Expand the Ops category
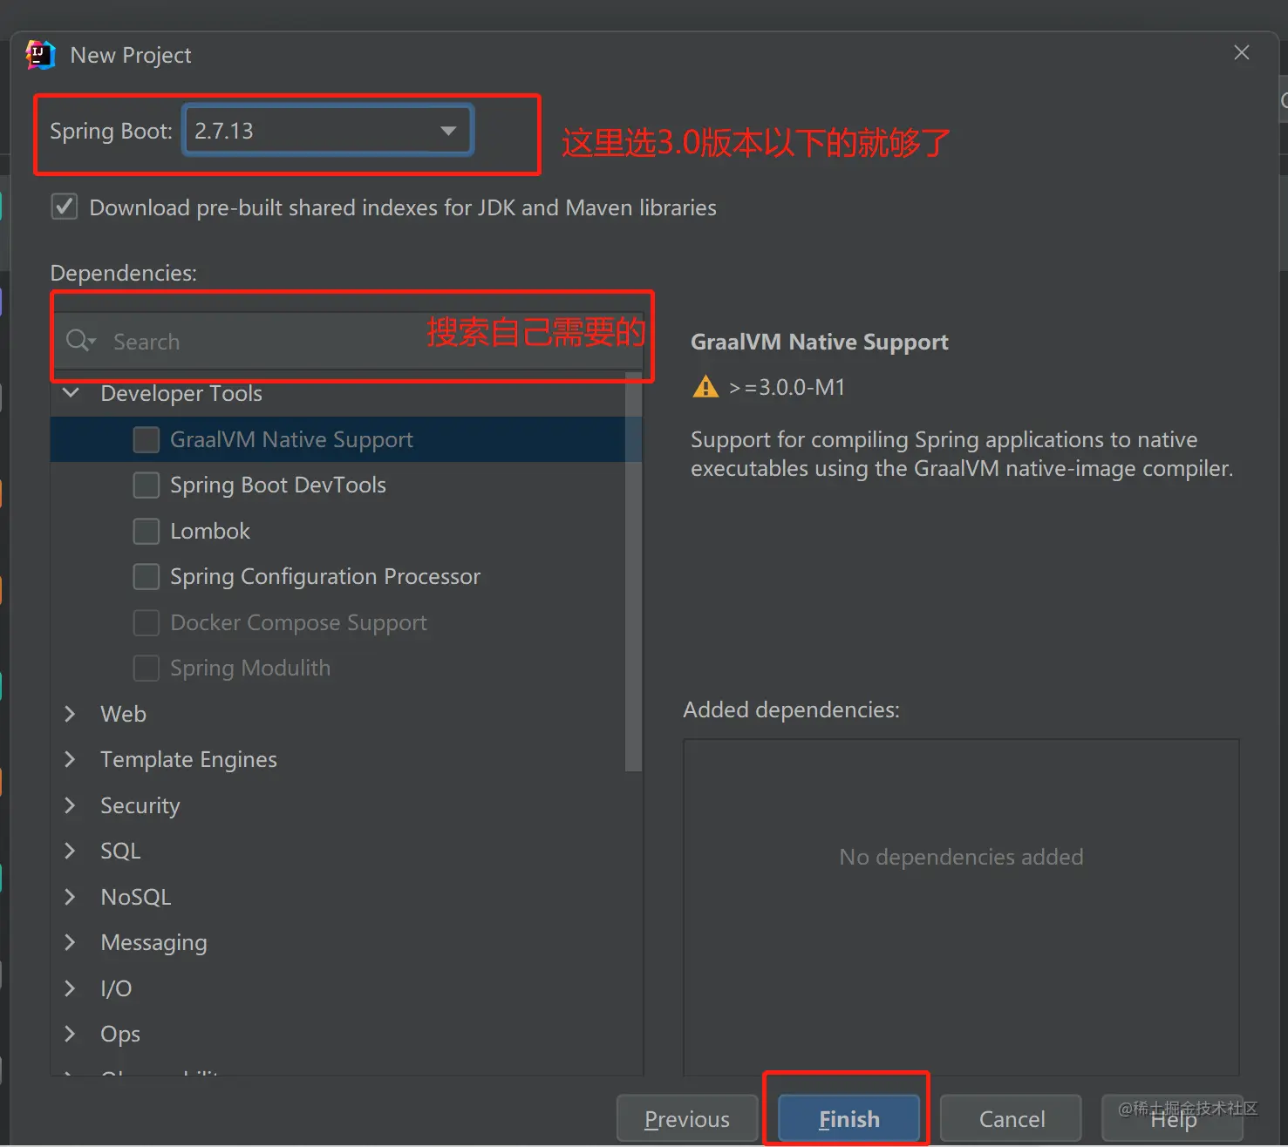 tap(71, 1034)
